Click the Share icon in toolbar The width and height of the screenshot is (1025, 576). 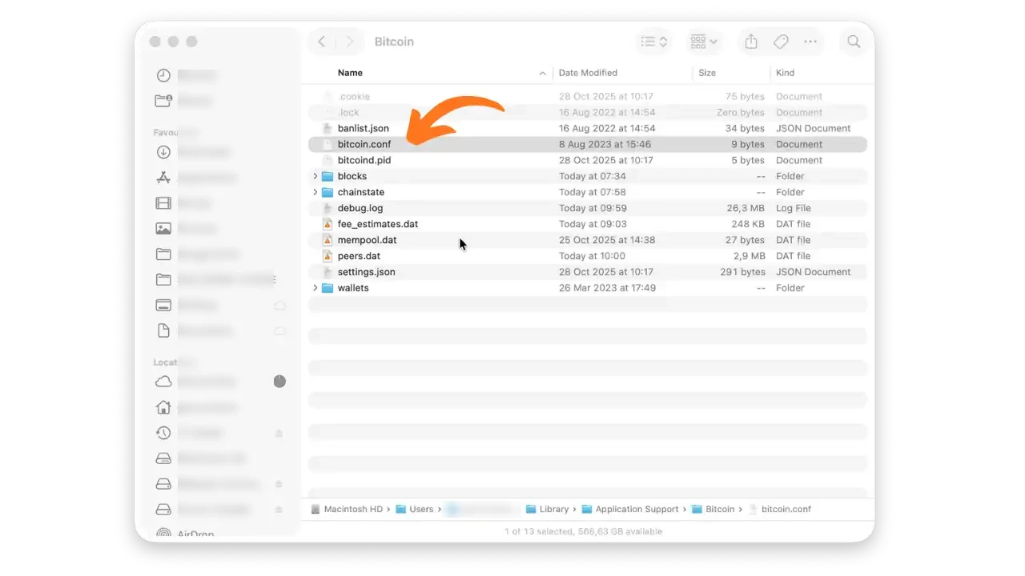pyautogui.click(x=750, y=42)
